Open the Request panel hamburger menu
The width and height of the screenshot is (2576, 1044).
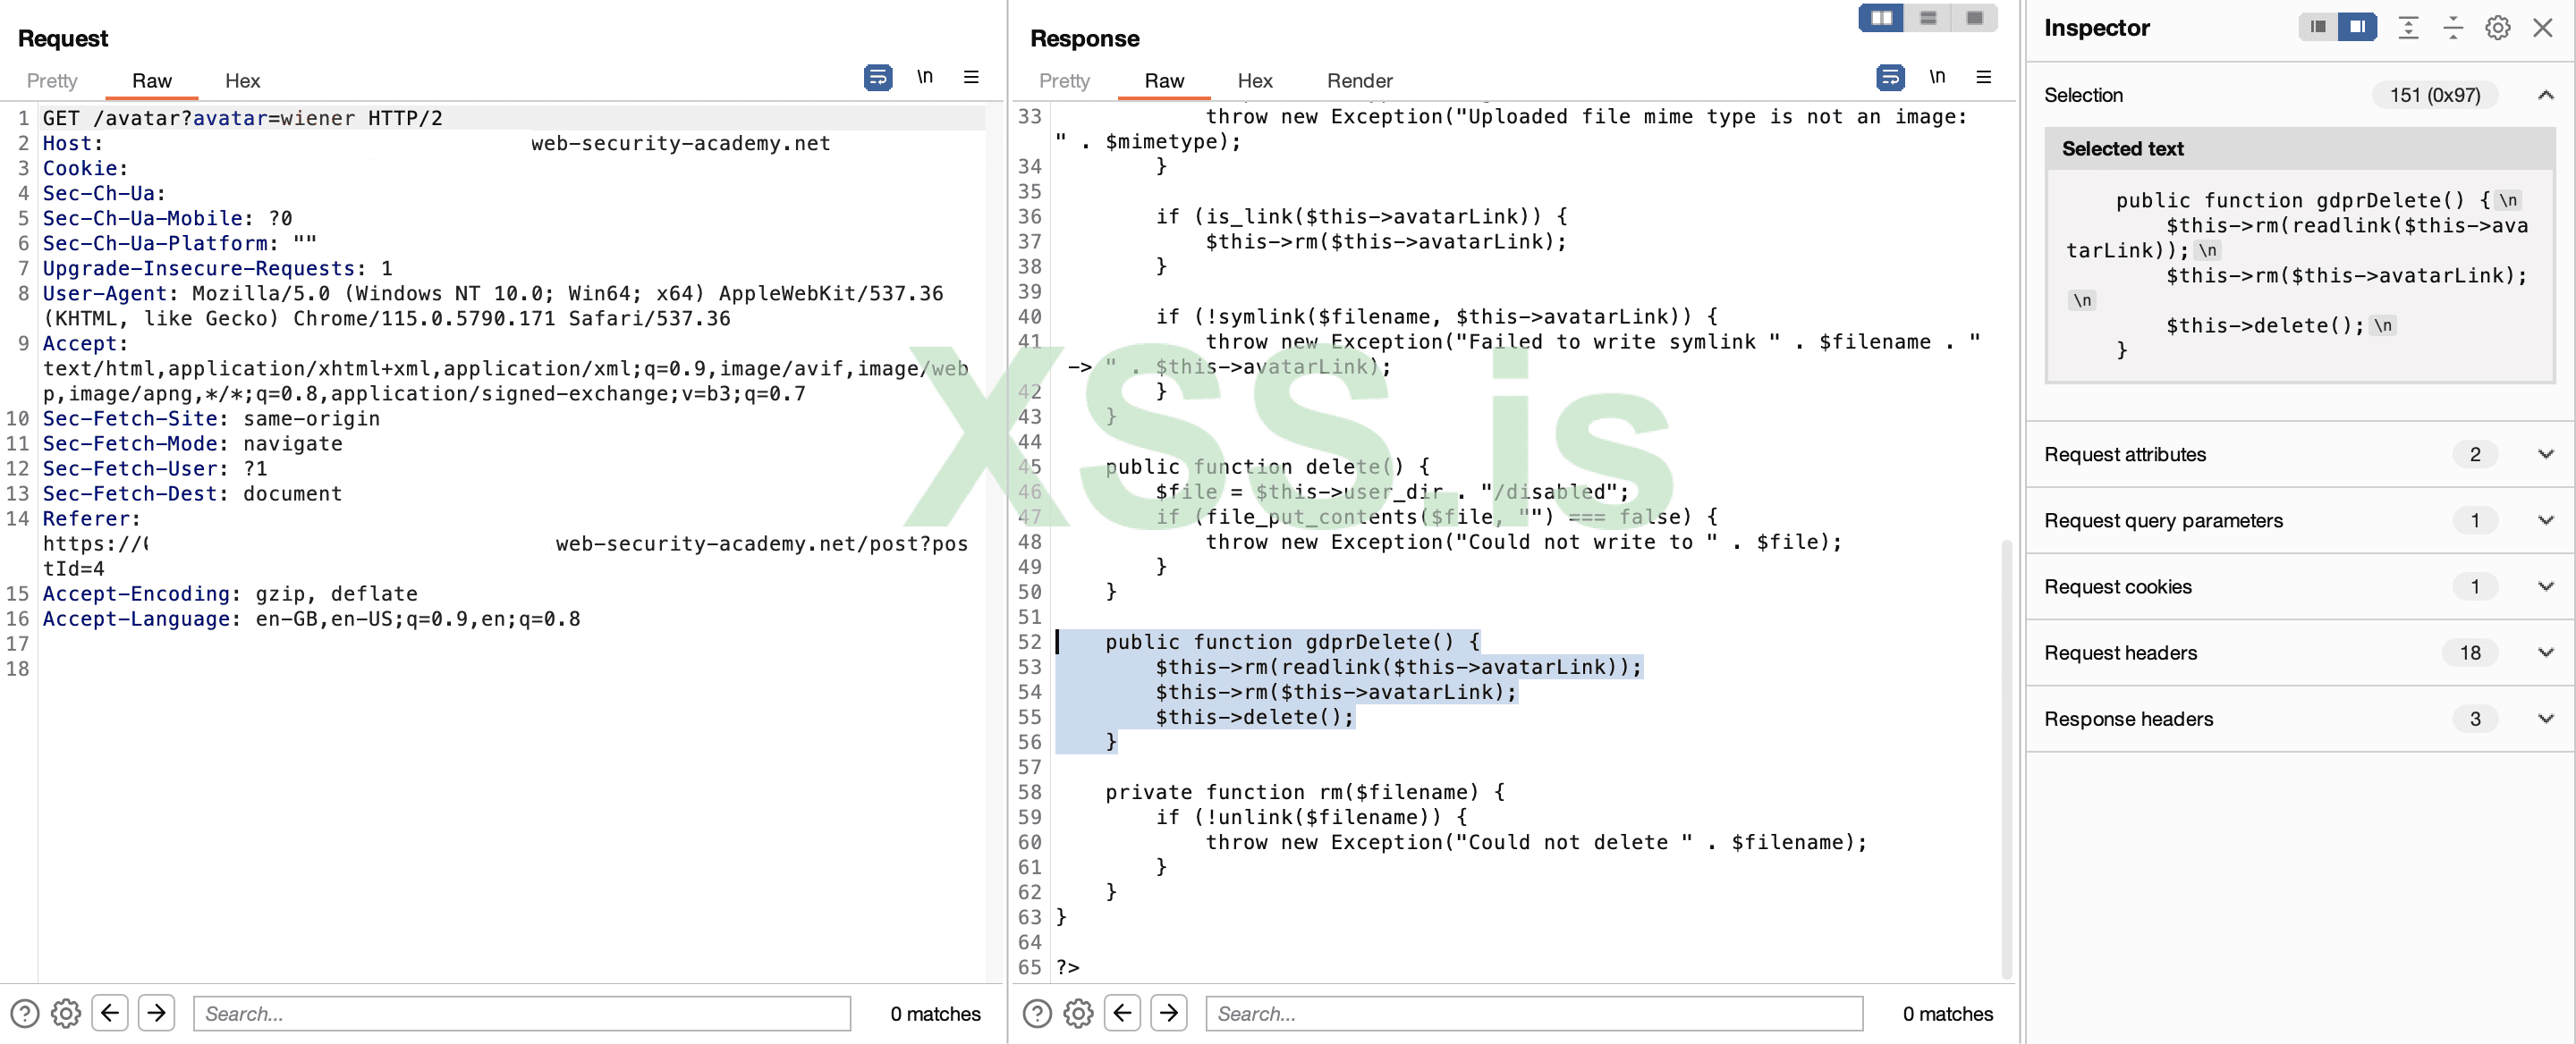coord(970,77)
